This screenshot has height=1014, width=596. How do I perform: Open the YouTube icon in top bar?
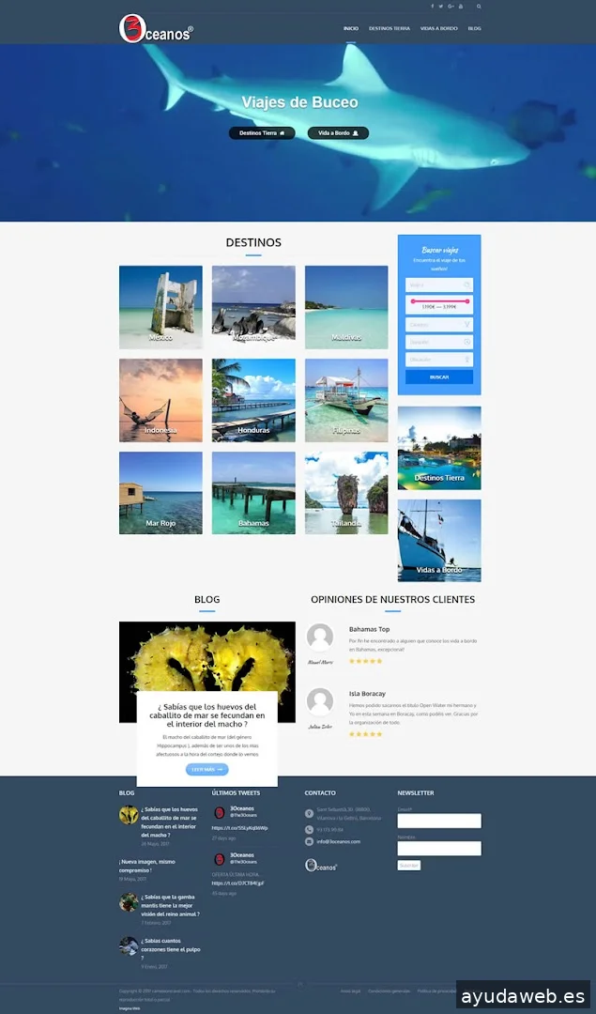(x=461, y=7)
